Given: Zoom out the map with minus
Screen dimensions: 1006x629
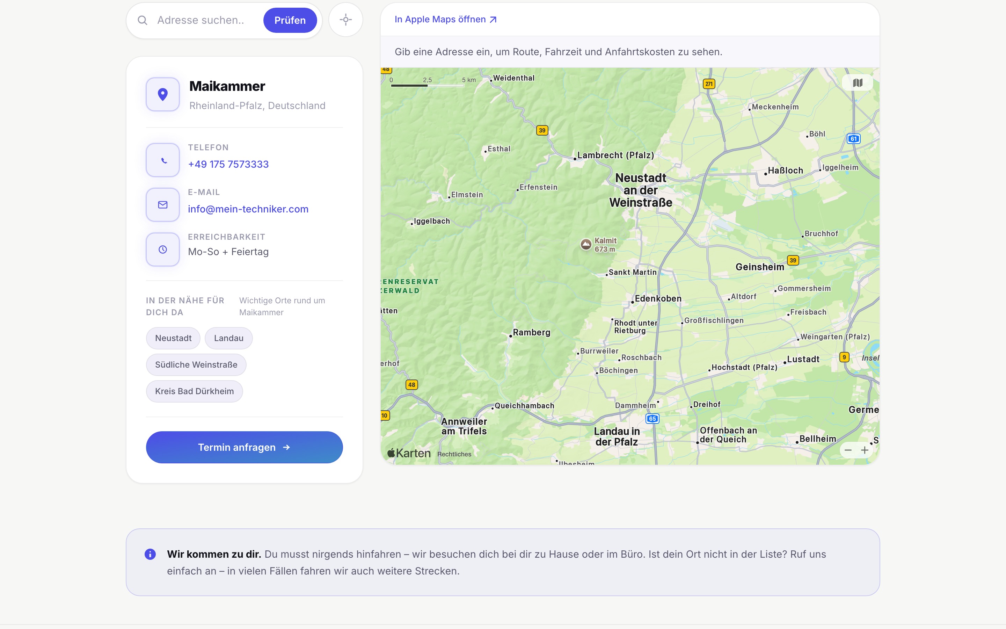Looking at the screenshot, I should tap(848, 450).
